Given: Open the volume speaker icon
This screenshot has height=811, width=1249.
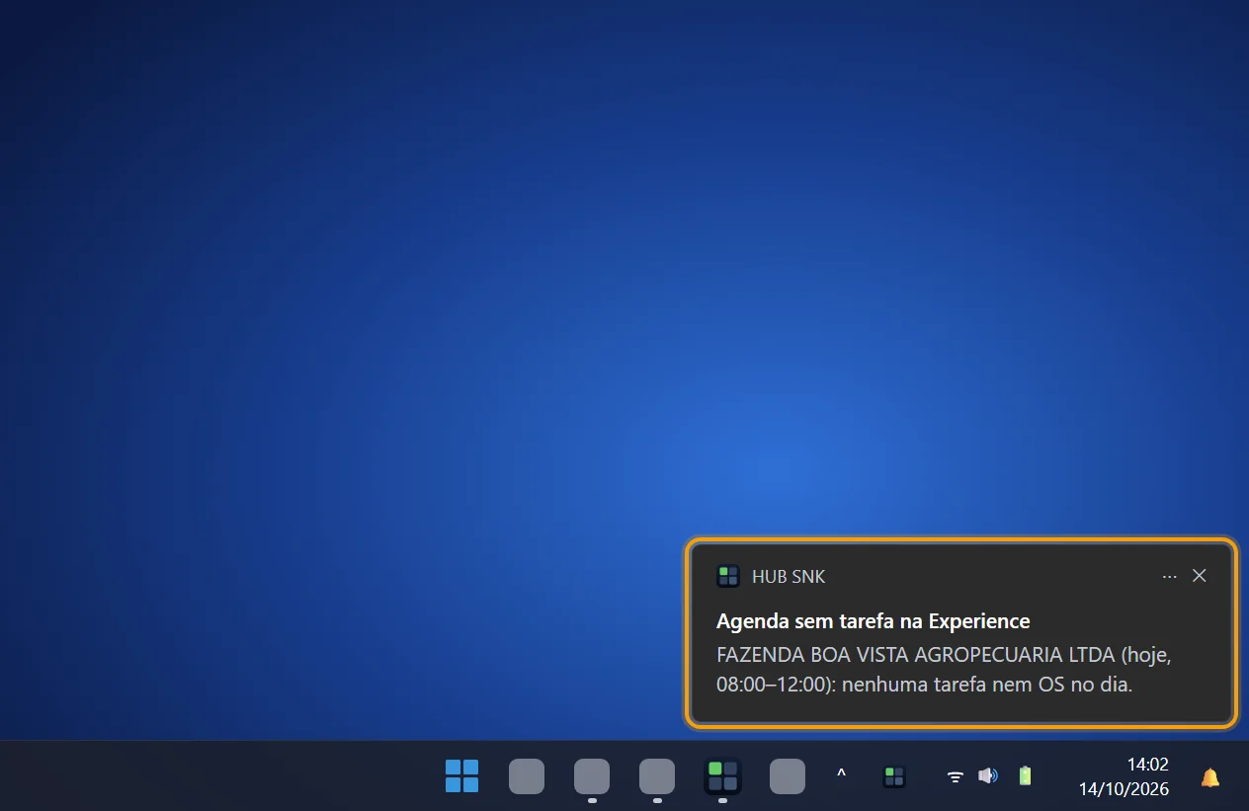Looking at the screenshot, I should [x=987, y=775].
